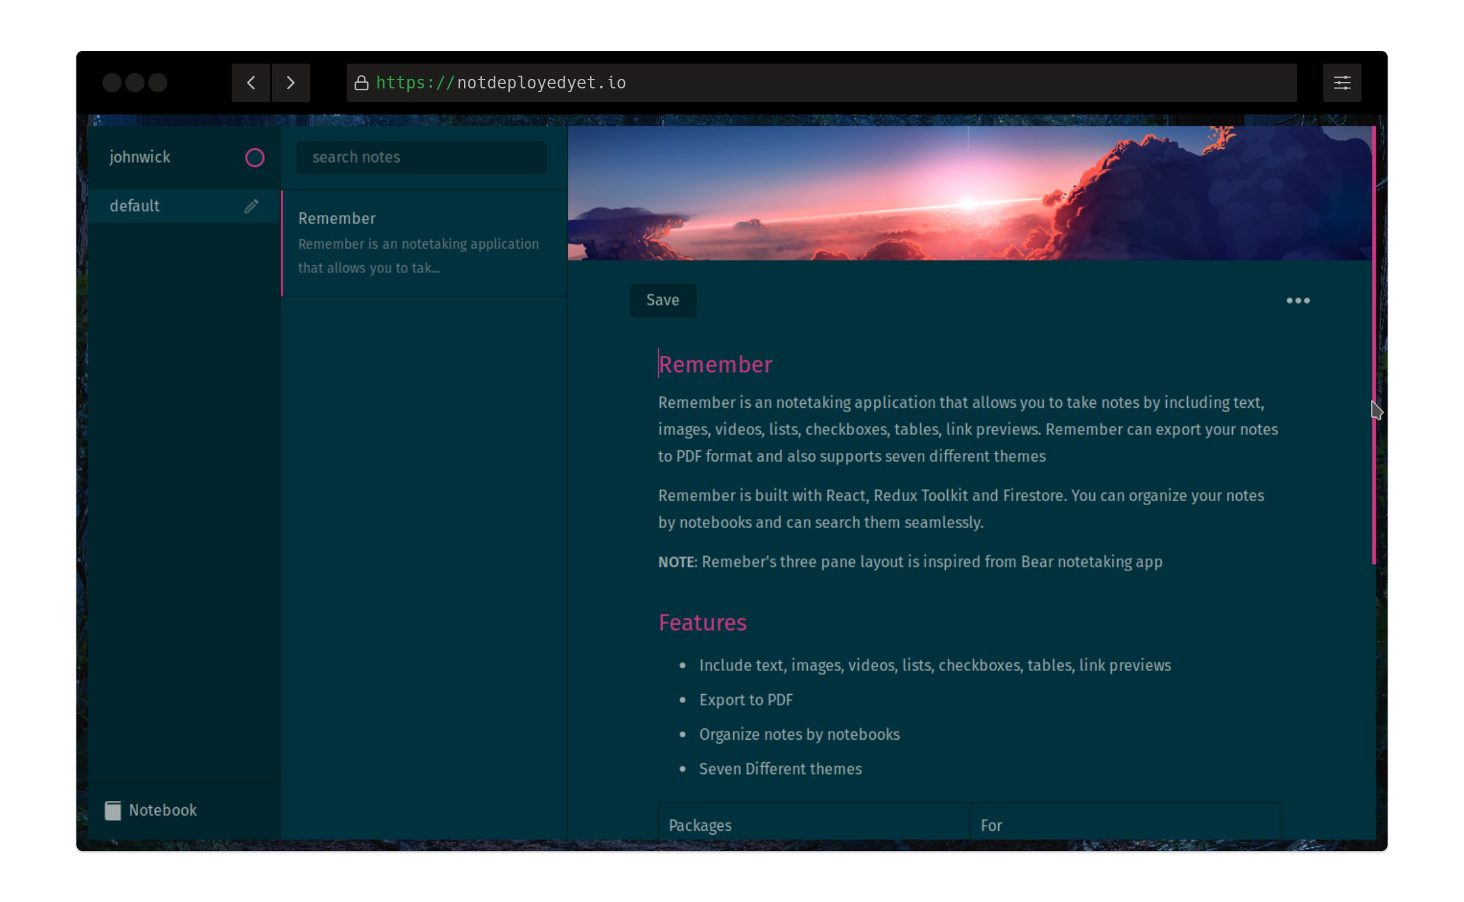Click the browser back arrow

[x=251, y=83]
